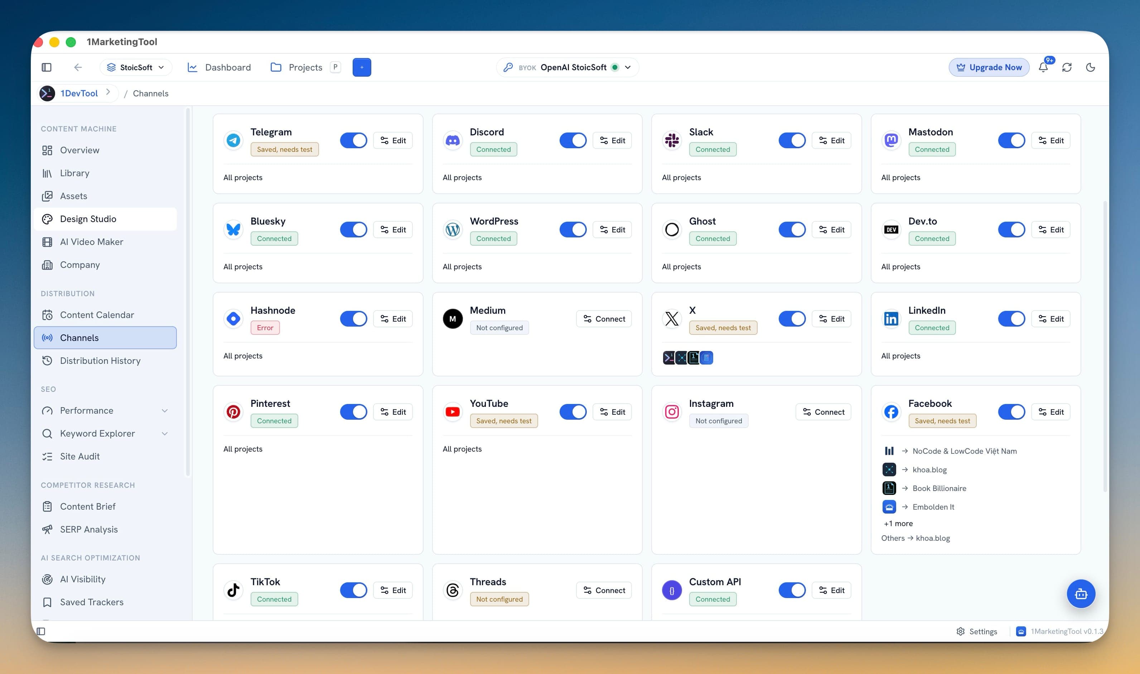
Task: Click the refresh sync icon
Action: tap(1067, 67)
